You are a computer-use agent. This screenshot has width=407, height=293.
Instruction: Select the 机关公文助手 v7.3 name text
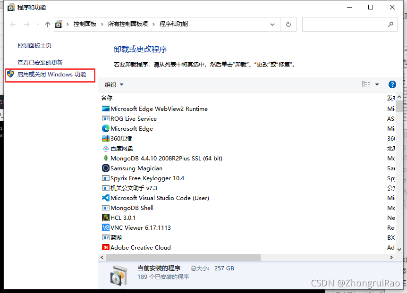pos(134,188)
